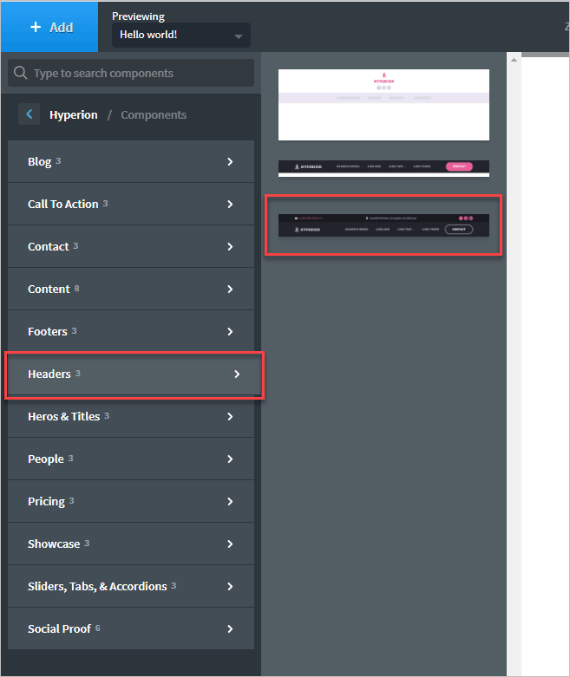Expand the Heros & Titles chevron
Viewport: 570px width, 677px height.
click(230, 416)
